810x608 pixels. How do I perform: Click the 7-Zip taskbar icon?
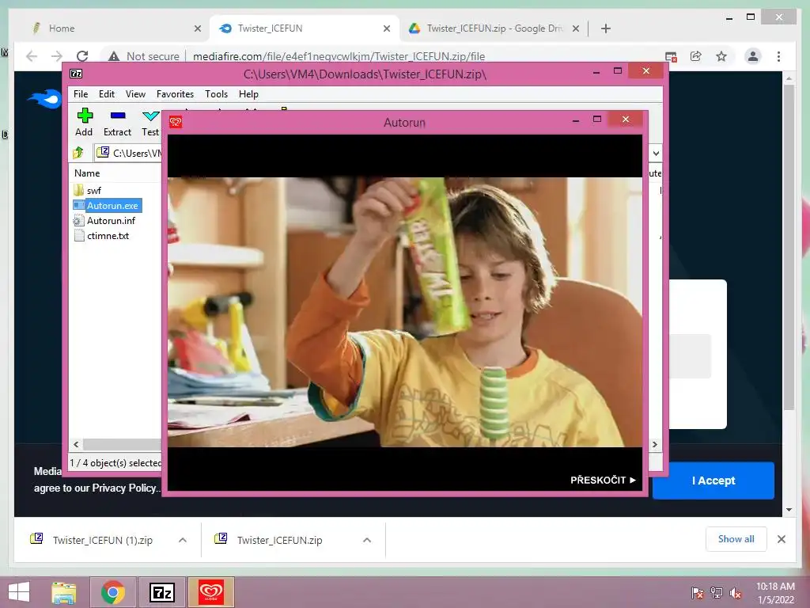pos(161,592)
